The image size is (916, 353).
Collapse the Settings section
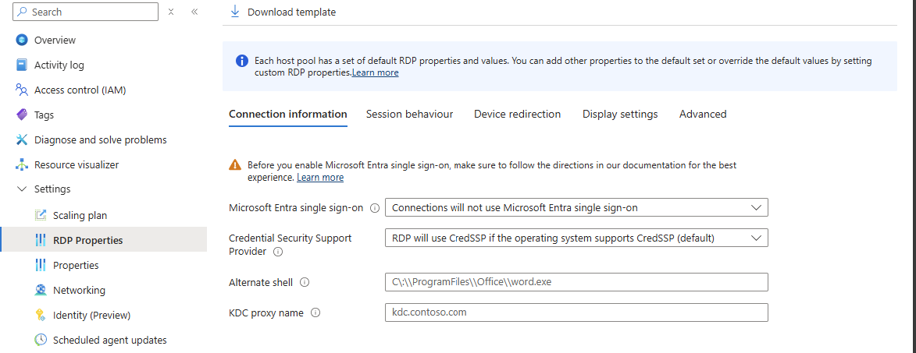click(22, 189)
